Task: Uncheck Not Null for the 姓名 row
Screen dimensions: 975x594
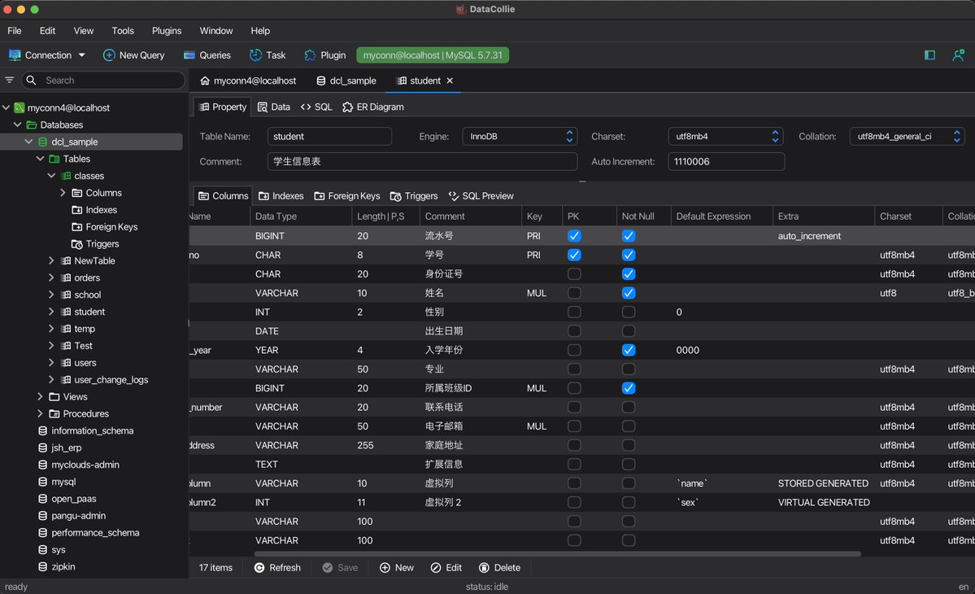Action: tap(629, 293)
